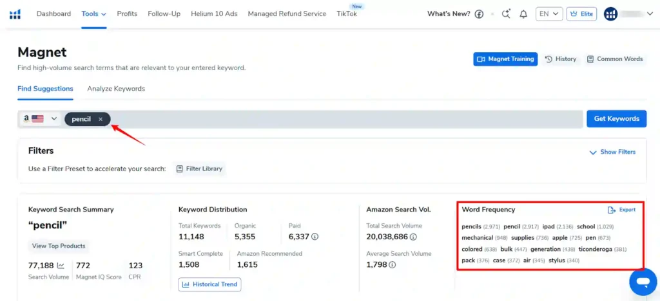Open the Profits page

pyautogui.click(x=127, y=14)
